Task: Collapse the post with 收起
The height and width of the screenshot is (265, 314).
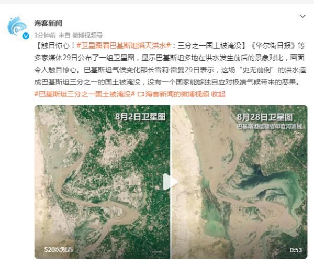Action: 218,94
